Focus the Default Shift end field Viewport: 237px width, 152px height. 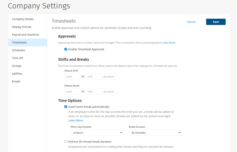coord(94,76)
